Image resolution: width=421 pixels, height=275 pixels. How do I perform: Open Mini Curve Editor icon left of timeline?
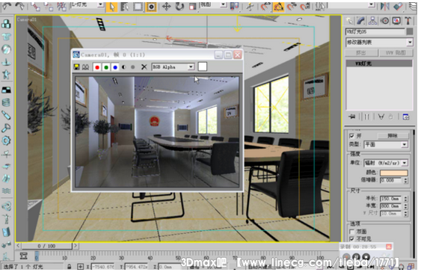[24, 256]
